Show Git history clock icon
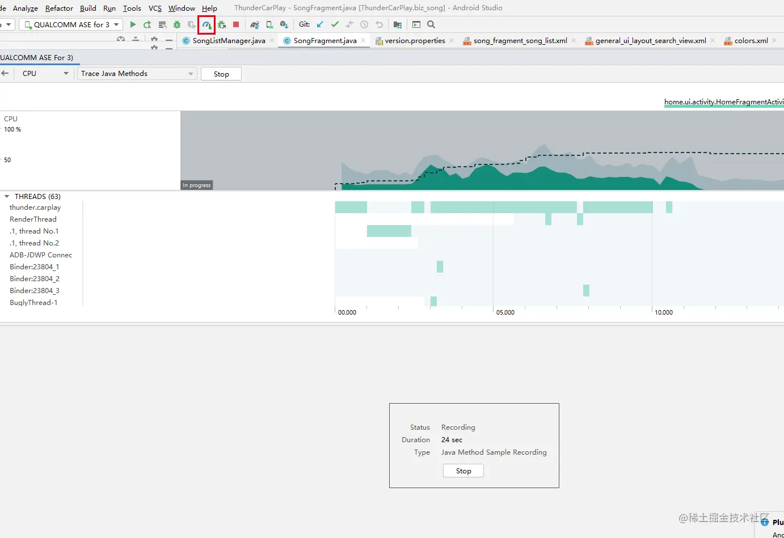This screenshot has height=538, width=784. [364, 24]
